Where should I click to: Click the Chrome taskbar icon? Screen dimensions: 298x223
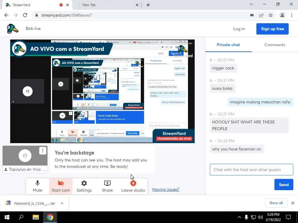(50, 217)
